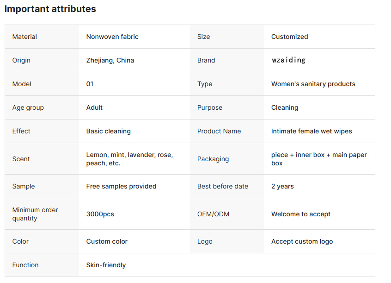Click the Custom color value

107,241
